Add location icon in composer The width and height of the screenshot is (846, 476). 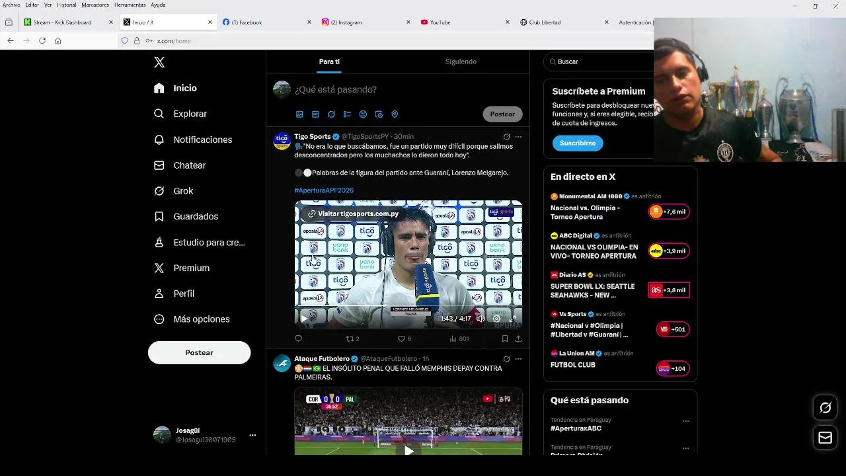point(395,114)
